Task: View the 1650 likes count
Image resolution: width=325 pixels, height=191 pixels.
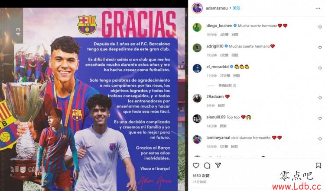Action: click(x=201, y=175)
